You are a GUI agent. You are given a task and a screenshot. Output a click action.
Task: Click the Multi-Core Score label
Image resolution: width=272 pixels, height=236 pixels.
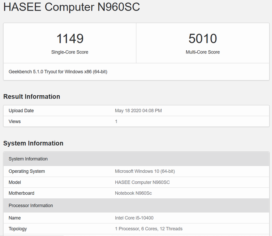[x=203, y=52]
